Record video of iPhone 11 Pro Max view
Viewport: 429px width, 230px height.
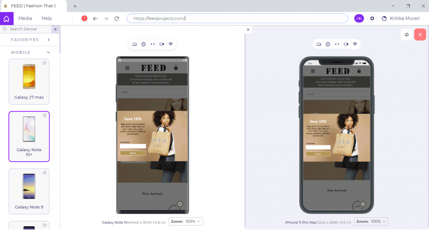click(x=346, y=44)
